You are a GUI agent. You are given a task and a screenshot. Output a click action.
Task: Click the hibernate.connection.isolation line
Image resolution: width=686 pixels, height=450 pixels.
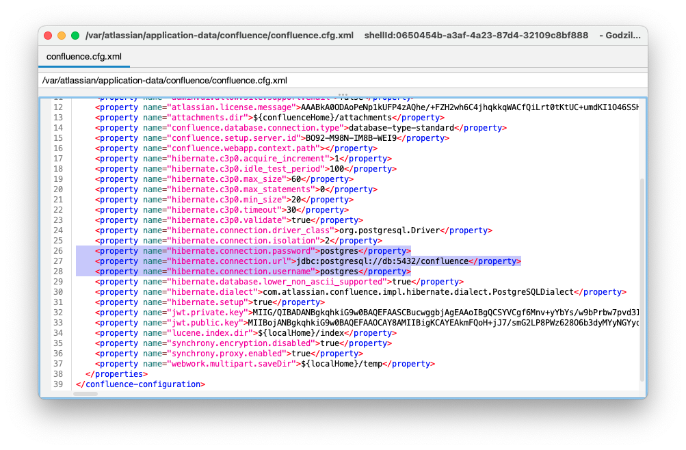[239, 241]
